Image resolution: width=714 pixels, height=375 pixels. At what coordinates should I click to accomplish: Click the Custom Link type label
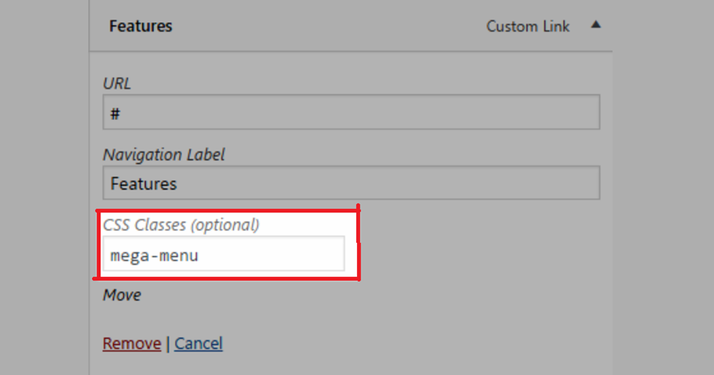coord(527,26)
